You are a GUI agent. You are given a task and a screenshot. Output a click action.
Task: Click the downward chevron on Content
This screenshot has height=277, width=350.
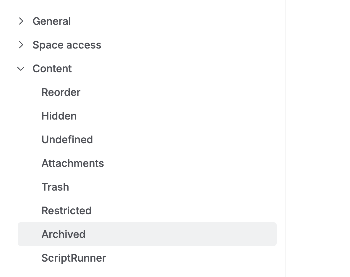pos(21,69)
